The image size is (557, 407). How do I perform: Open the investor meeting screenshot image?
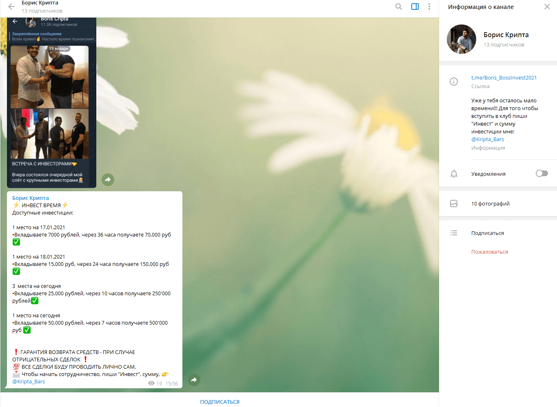(49, 102)
